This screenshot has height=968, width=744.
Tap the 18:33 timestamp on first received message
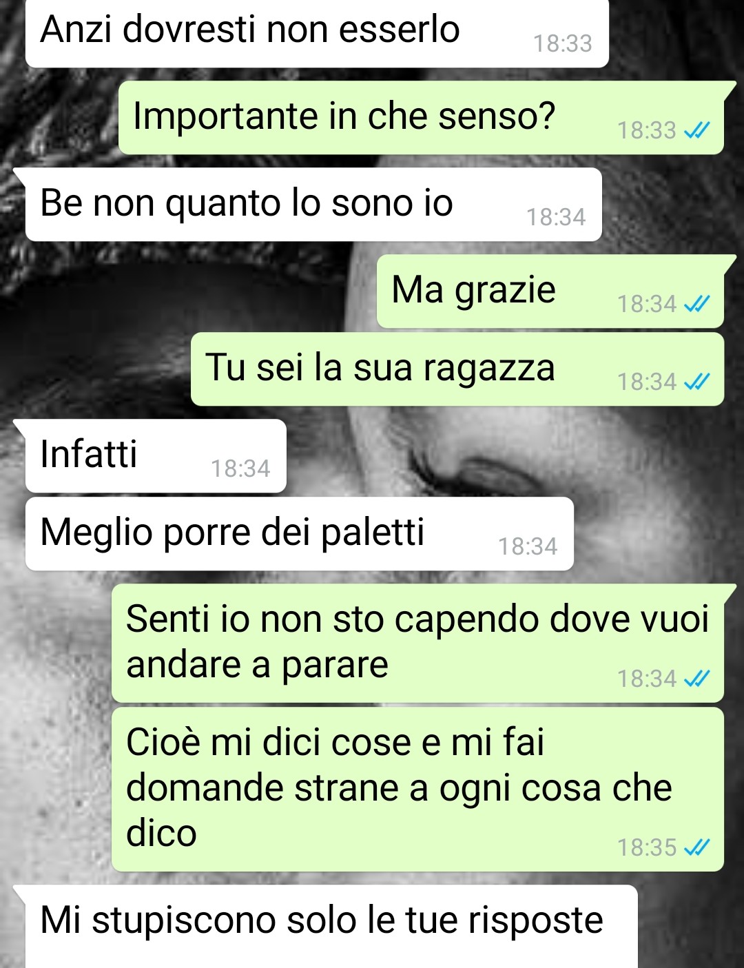pyautogui.click(x=563, y=43)
